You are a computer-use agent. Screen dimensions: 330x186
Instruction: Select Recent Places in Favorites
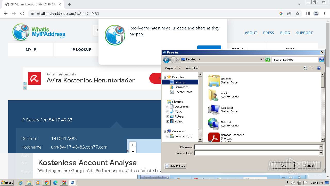coord(183,92)
